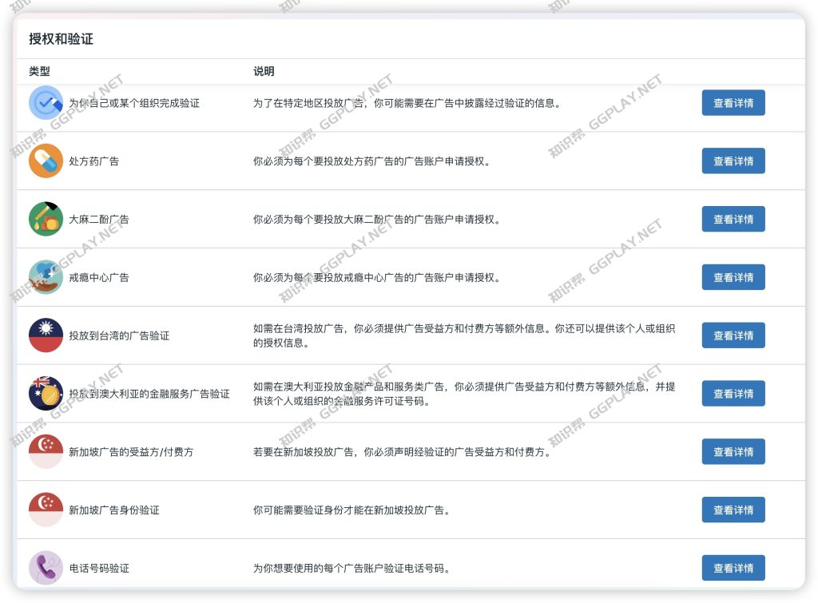
Task: Click Singapore flag icon for 受益方/付费方 row
Action: (46, 452)
